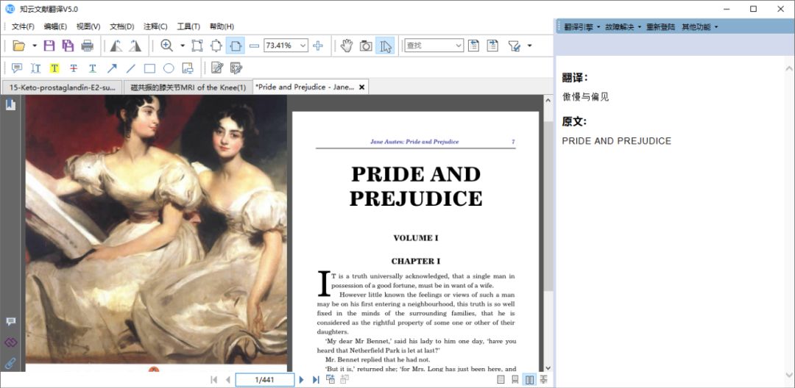Toggle two-page facing layout
The image size is (795, 388).
pos(529,379)
